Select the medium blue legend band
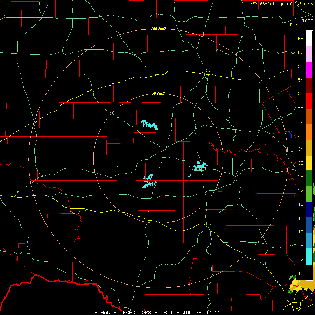This screenshot has width=315, height=315. [x=309, y=225]
